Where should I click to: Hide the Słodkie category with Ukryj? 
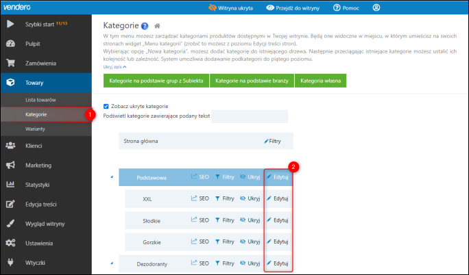tap(250, 220)
